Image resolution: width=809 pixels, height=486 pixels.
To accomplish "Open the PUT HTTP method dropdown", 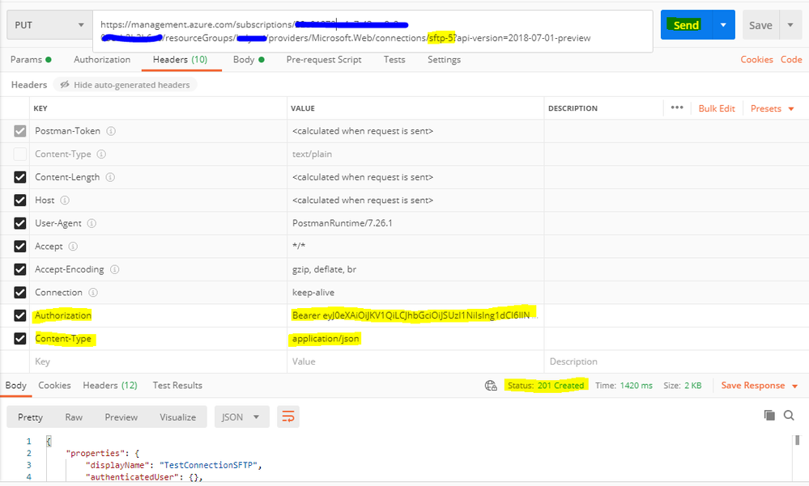I will point(49,25).
